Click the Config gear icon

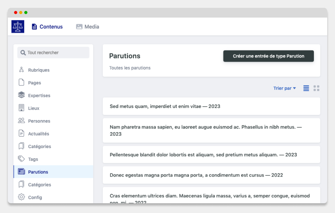pos(22,197)
